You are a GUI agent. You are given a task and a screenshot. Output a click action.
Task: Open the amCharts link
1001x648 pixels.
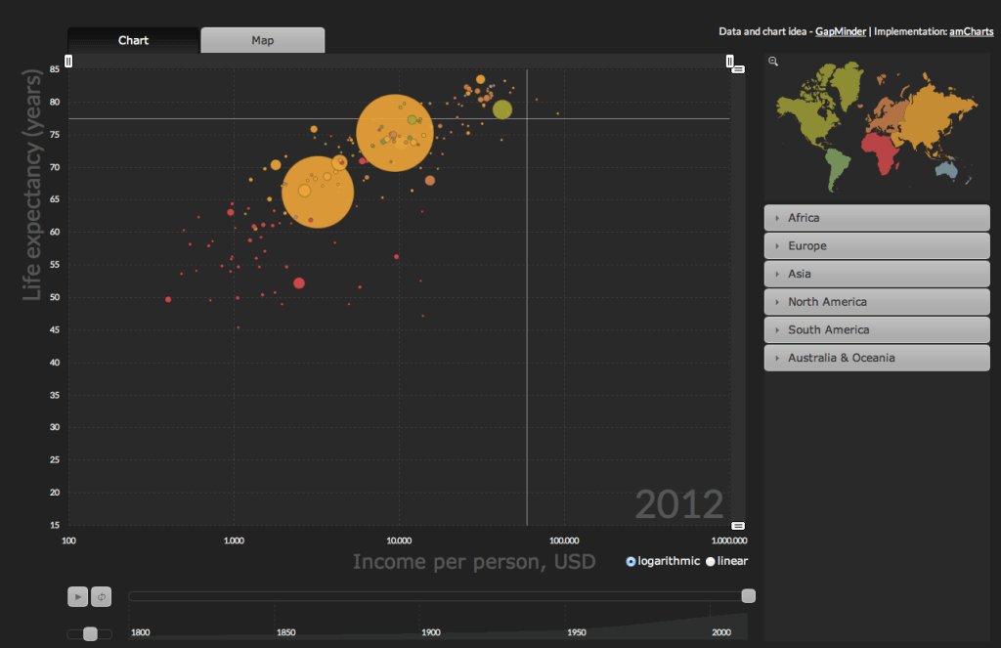click(x=971, y=31)
